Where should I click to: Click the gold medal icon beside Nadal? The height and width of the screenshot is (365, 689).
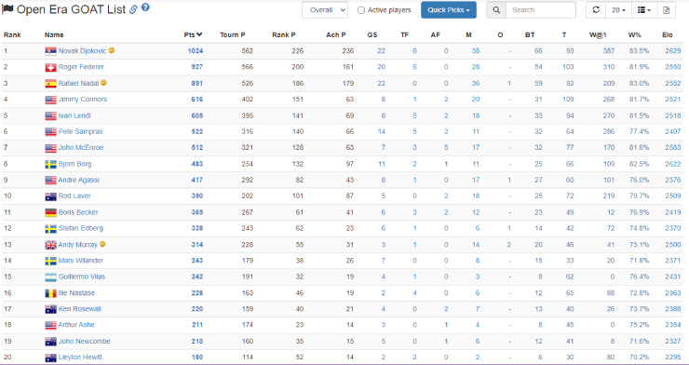click(103, 83)
